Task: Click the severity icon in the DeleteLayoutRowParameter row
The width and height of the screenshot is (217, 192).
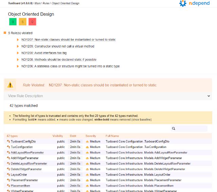Action: 87,164
